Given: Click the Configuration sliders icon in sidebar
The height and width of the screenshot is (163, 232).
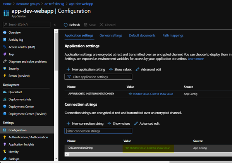Looking at the screenshot, I should click(x=5, y=130).
